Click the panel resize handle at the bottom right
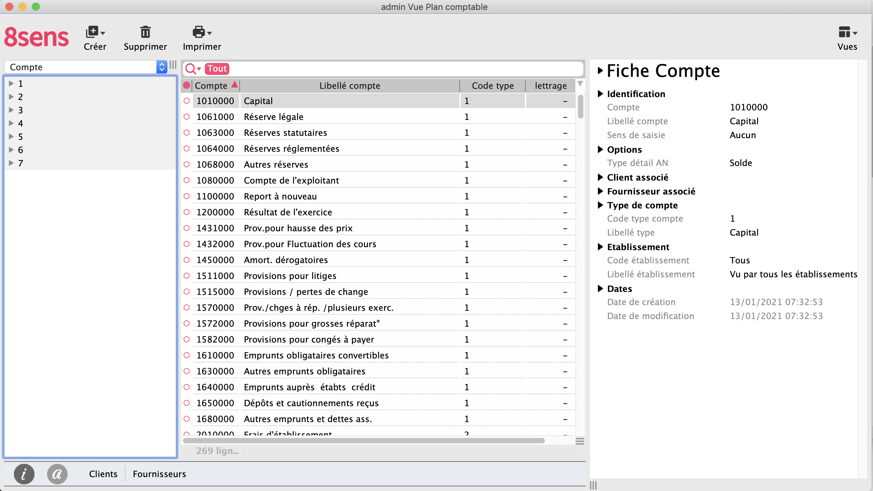Viewport: 873px width, 491px height. [x=593, y=485]
